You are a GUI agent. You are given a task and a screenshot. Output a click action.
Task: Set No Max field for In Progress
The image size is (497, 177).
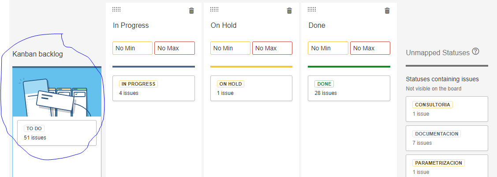click(175, 48)
